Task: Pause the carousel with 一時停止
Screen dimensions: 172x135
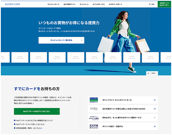Action: coord(152,73)
